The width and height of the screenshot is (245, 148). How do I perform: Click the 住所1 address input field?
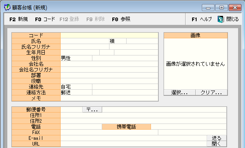click(143, 115)
